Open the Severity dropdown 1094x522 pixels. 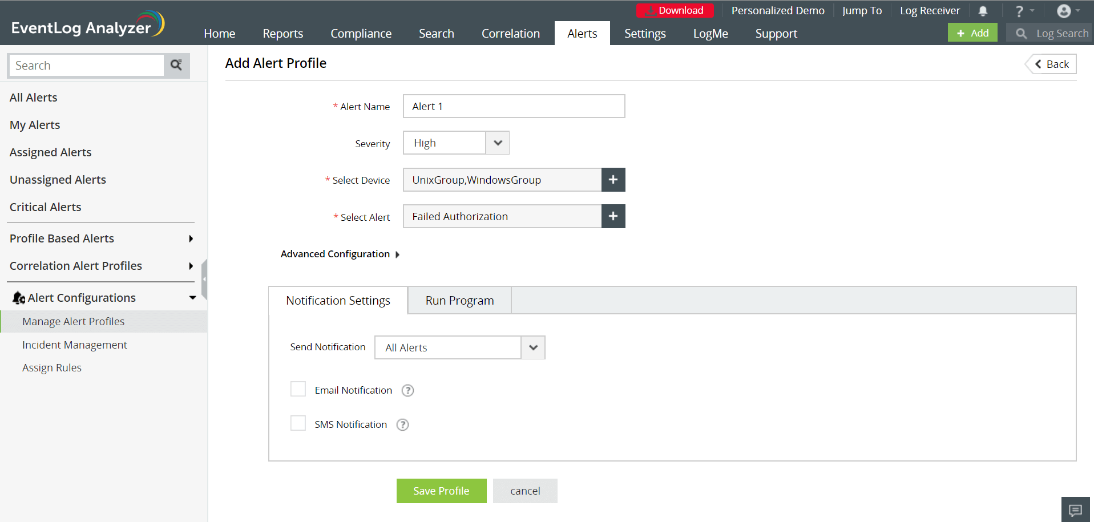[456, 143]
